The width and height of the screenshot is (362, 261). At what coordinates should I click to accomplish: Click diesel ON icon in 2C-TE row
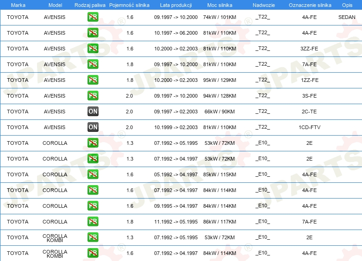click(x=93, y=111)
